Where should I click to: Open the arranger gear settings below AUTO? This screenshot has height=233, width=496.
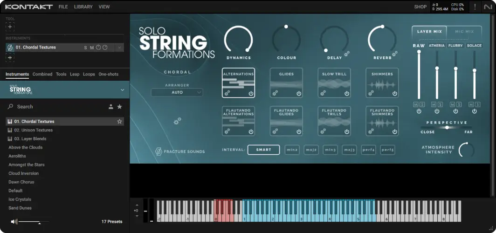tap(177, 121)
